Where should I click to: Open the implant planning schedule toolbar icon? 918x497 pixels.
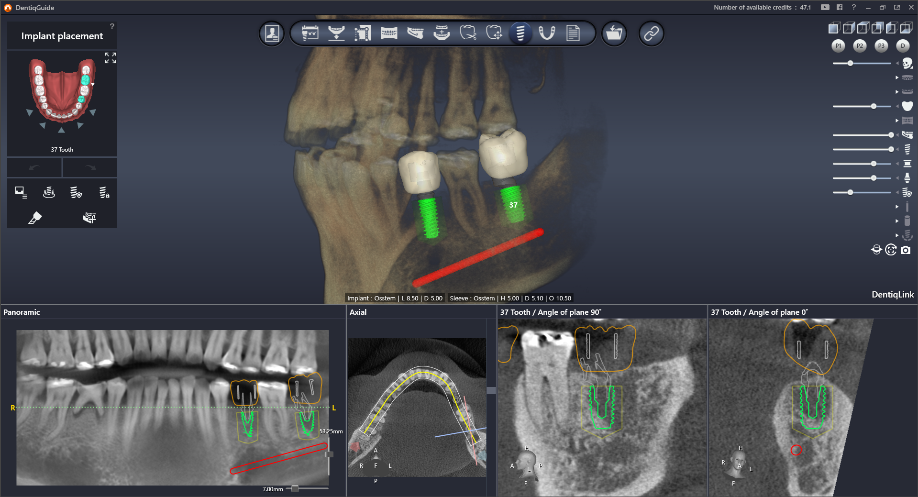pos(310,33)
